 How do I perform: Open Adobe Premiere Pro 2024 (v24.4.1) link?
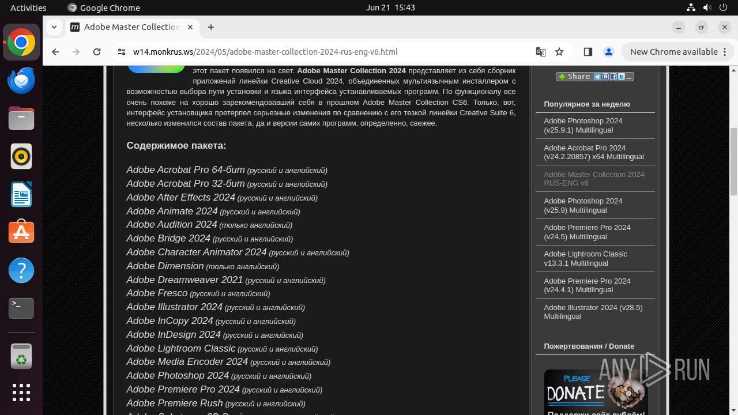point(587,285)
